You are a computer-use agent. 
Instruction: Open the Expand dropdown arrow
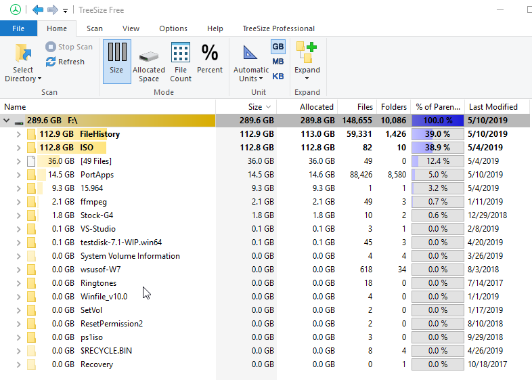307,79
